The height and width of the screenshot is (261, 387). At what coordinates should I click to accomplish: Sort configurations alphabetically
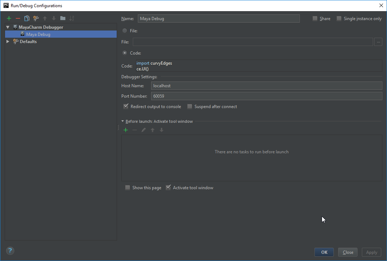coord(71,18)
